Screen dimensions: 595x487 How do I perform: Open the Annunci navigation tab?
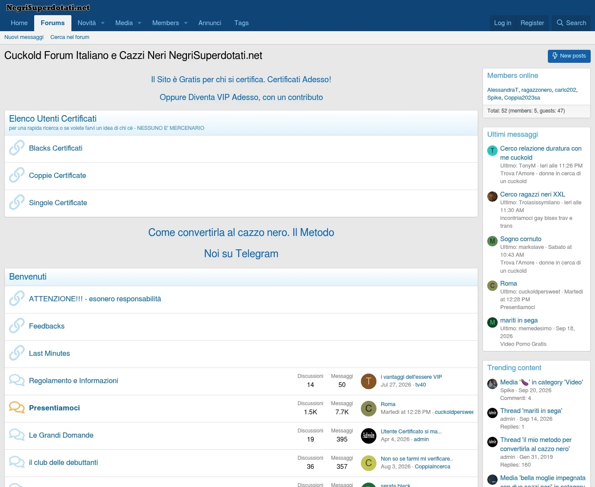[210, 23]
